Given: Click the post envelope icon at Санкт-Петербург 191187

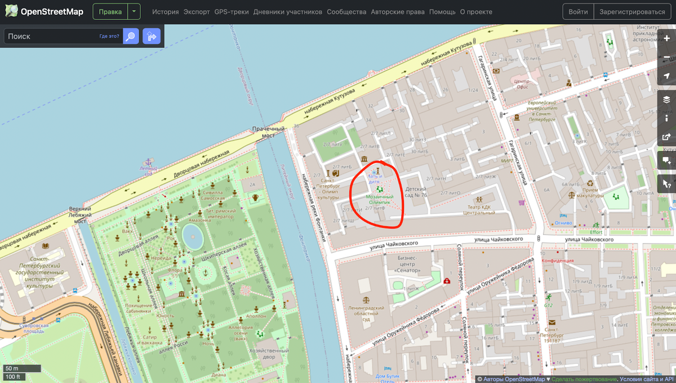Looking at the screenshot, I should tap(552, 322).
